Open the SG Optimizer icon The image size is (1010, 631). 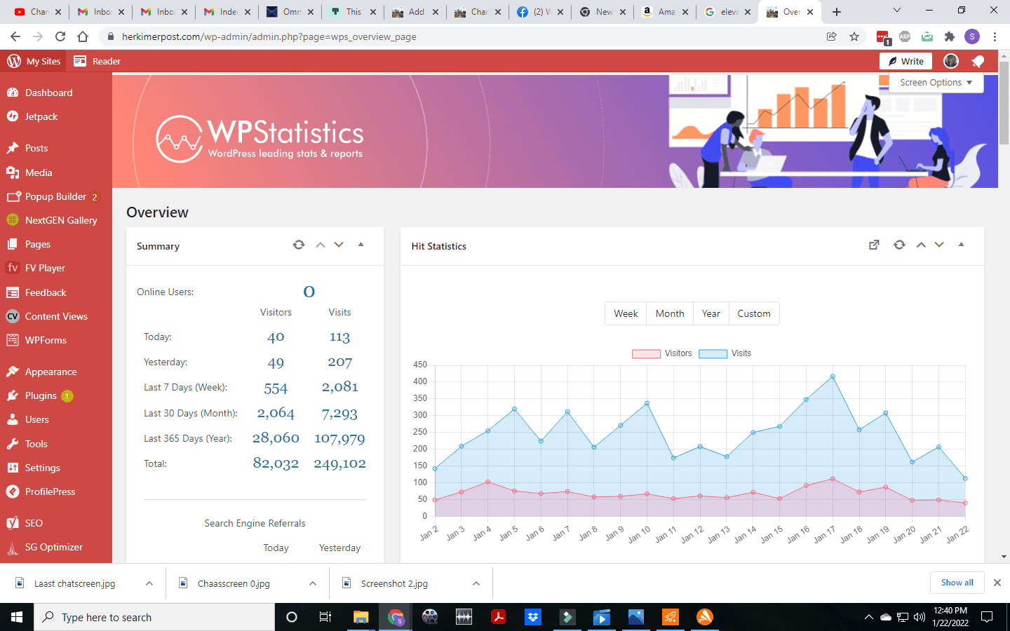click(13, 548)
